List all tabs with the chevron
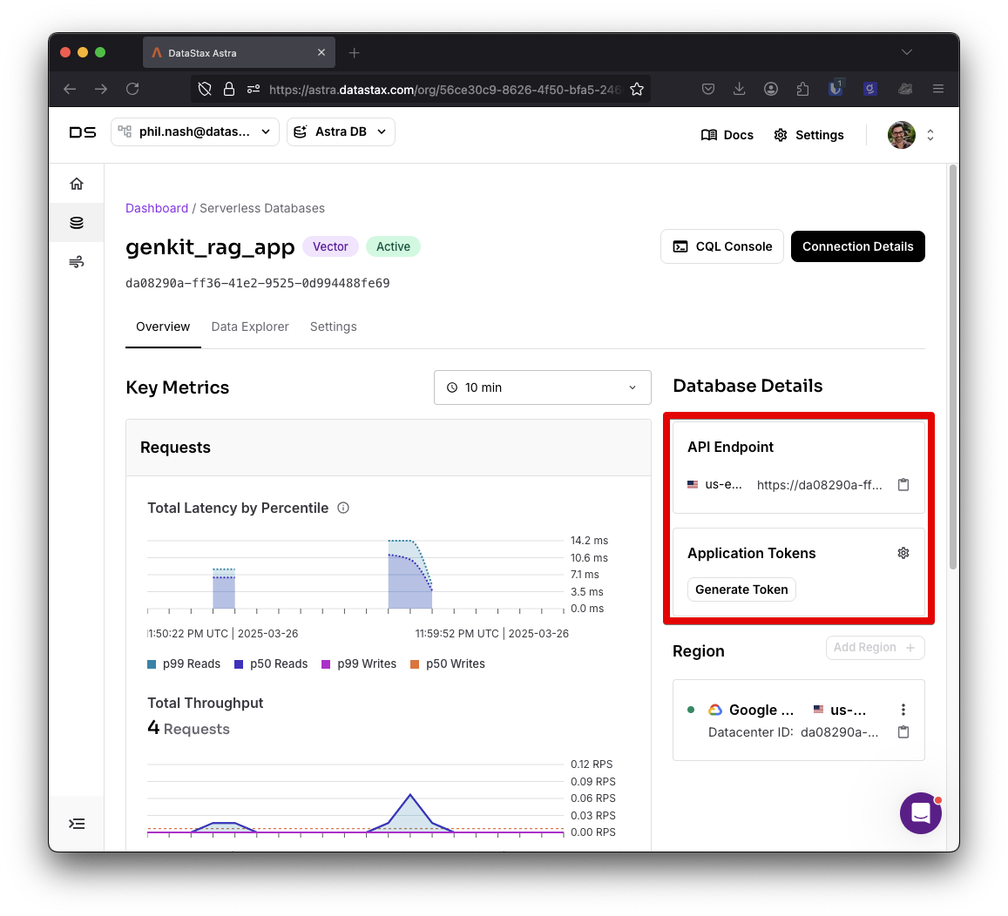Viewport: 1008px width, 916px height. pos(906,52)
